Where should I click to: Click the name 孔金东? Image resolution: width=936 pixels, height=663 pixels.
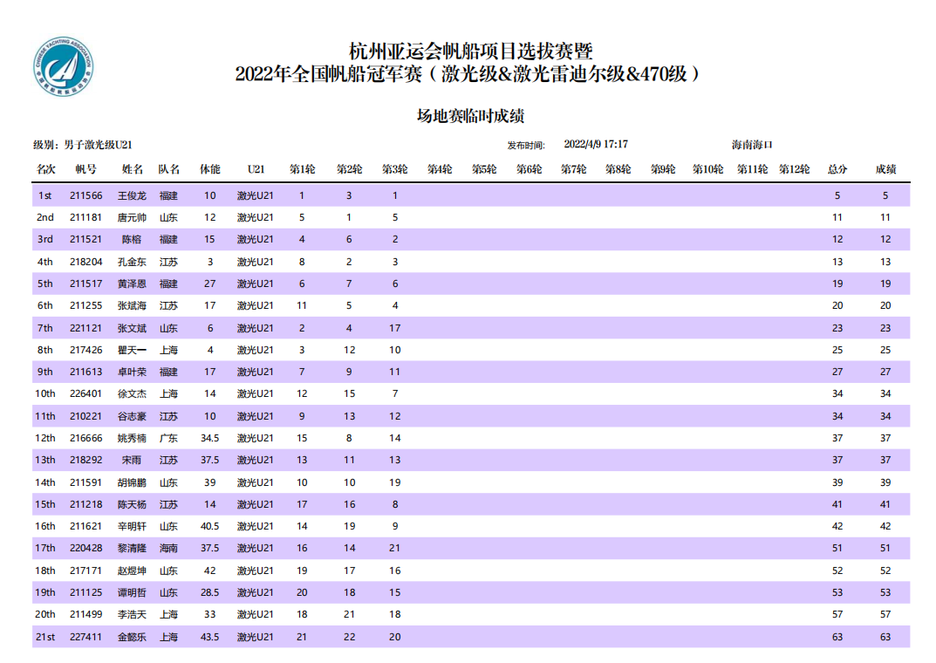tap(132, 262)
